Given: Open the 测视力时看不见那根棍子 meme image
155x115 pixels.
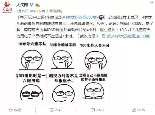Looking at the screenshot, I should coord(63,87).
